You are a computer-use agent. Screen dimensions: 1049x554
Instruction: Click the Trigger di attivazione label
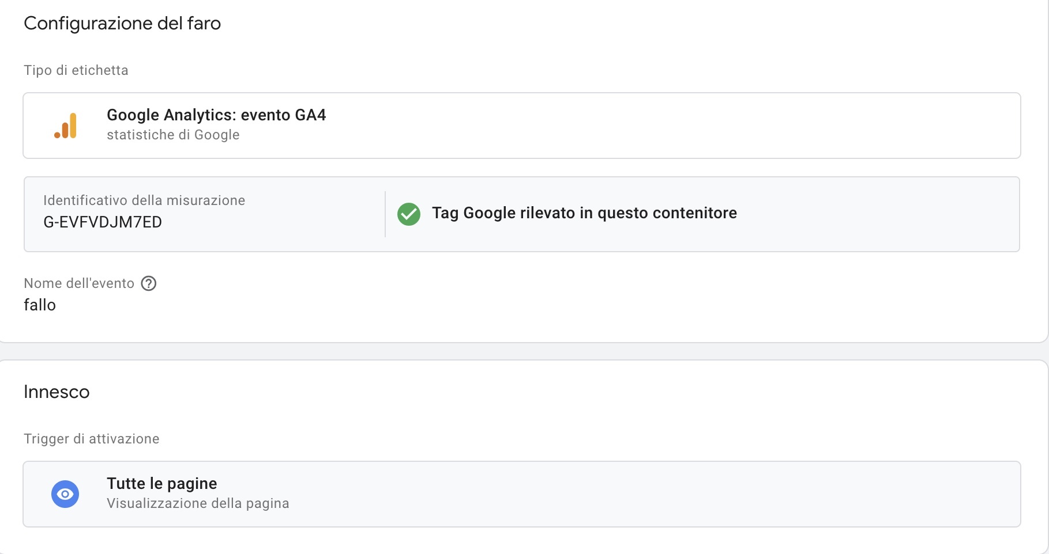coord(91,438)
